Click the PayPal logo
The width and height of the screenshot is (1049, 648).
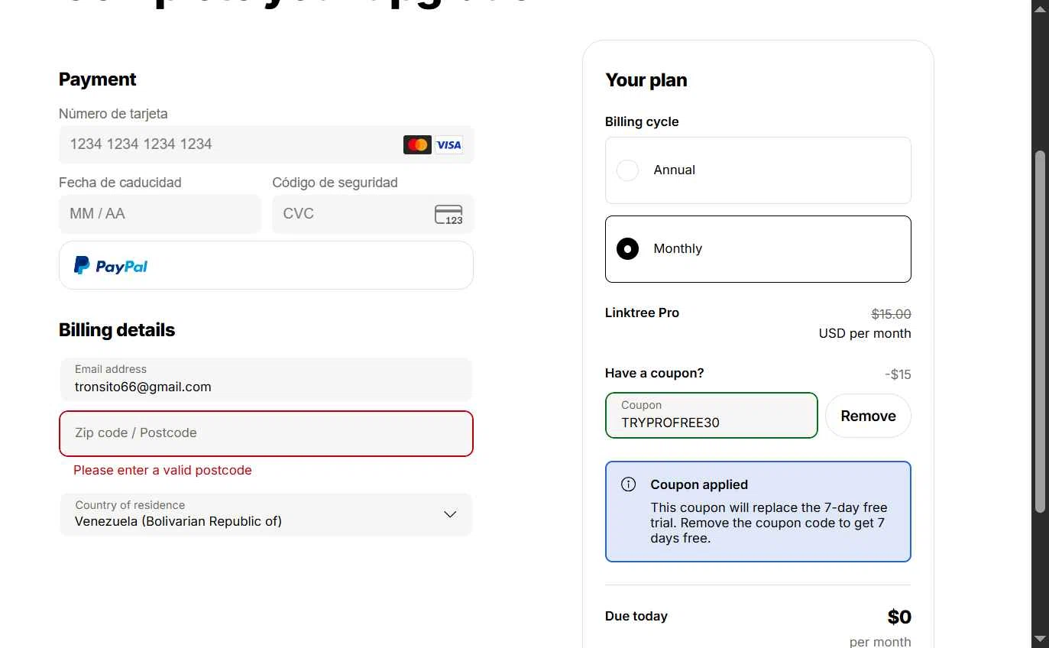[111, 266]
